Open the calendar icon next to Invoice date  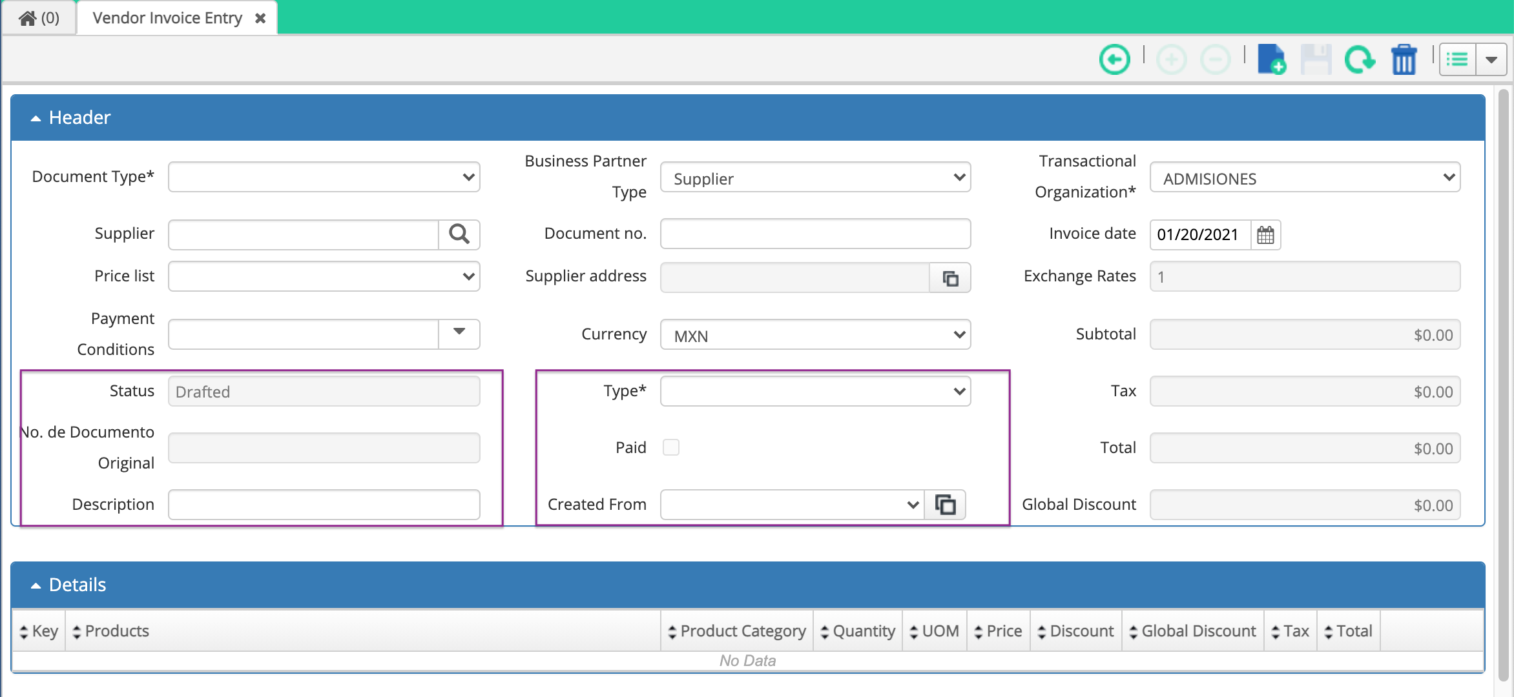(x=1265, y=235)
